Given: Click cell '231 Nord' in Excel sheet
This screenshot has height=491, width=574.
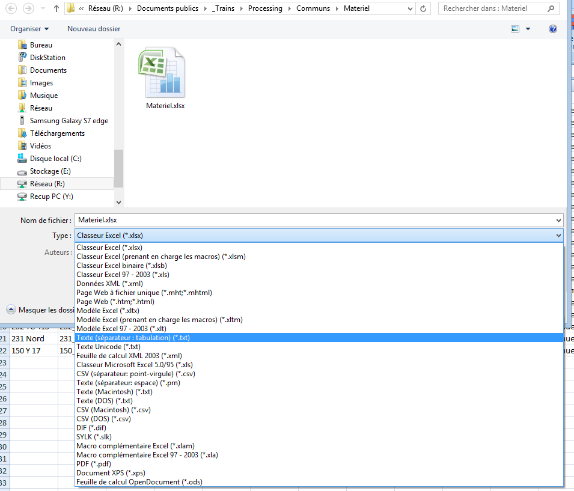Looking at the screenshot, I should [34, 339].
